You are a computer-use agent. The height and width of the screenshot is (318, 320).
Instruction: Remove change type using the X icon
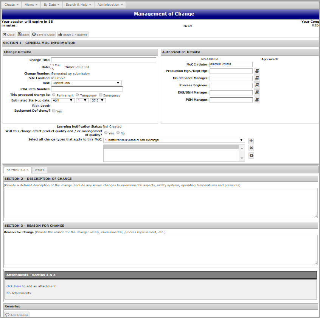(251, 148)
